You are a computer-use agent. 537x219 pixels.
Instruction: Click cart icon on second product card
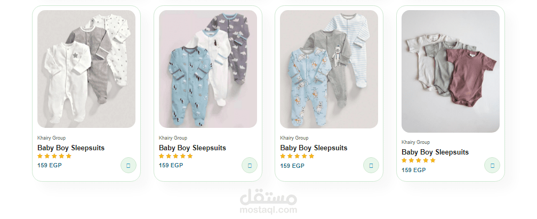250,165
